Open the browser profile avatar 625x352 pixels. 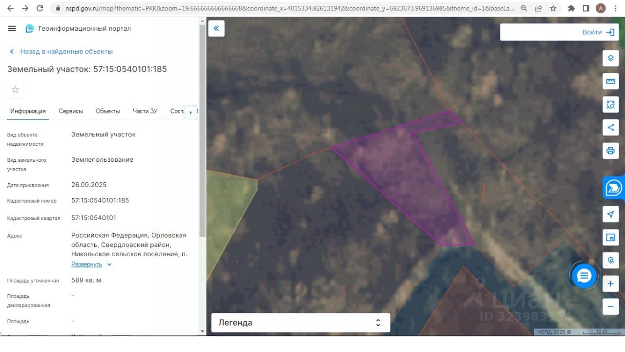(x=601, y=8)
